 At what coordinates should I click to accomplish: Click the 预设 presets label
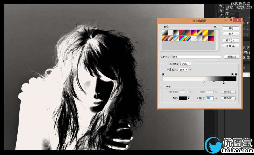(166, 27)
